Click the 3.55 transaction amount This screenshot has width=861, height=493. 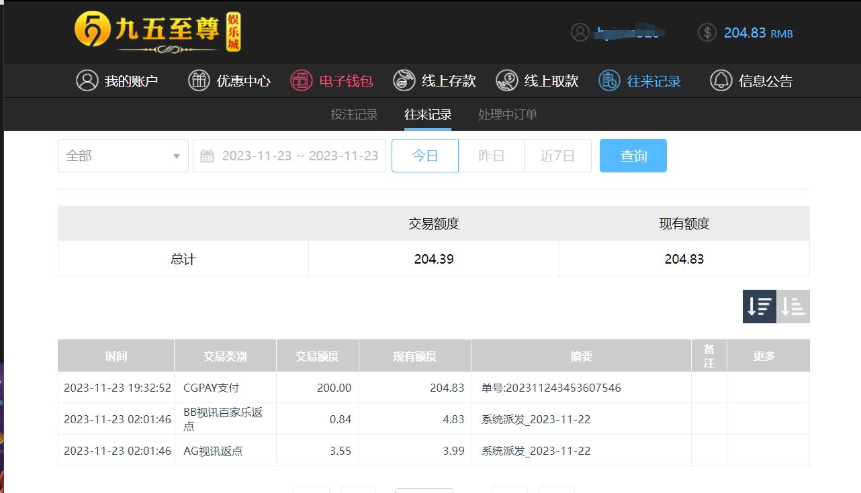point(341,451)
